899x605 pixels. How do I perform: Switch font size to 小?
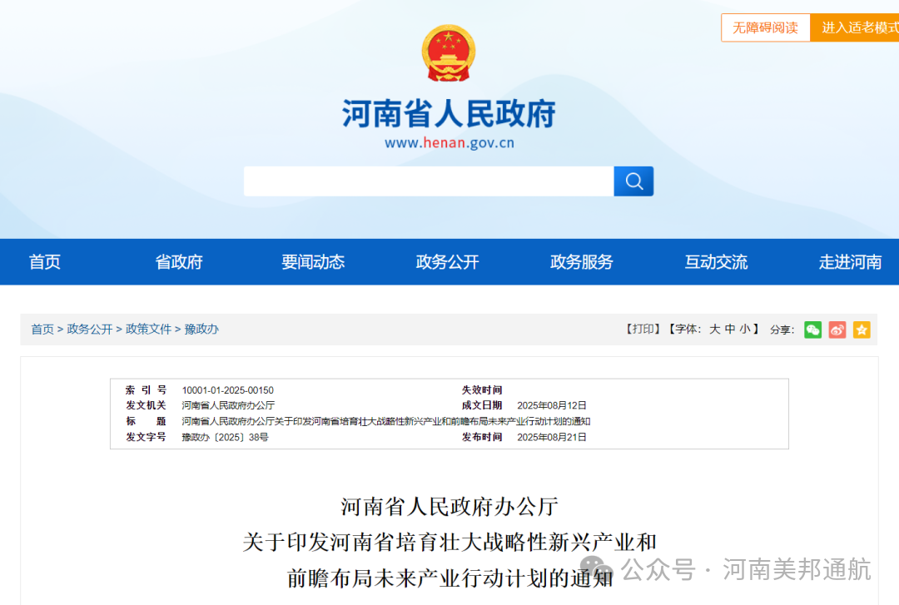(x=744, y=330)
